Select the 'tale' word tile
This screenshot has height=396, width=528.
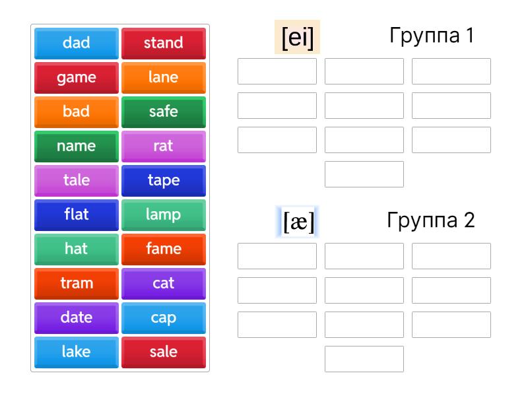click(77, 181)
